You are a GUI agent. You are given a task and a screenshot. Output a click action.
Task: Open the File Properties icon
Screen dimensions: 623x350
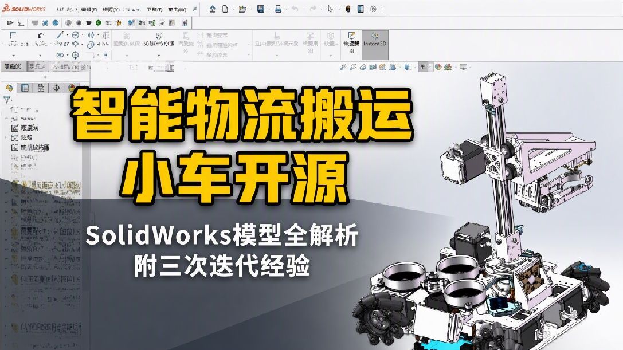point(361,9)
